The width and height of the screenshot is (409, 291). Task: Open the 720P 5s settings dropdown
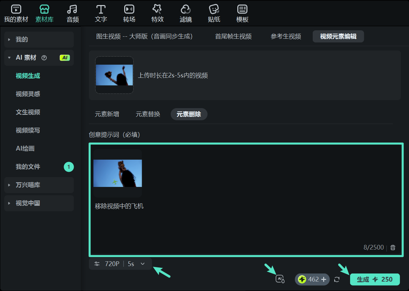120,264
